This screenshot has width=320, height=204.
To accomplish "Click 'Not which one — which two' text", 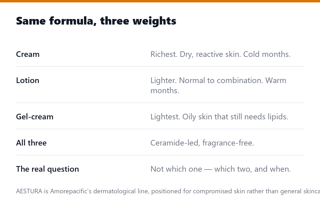I will pos(221,169).
